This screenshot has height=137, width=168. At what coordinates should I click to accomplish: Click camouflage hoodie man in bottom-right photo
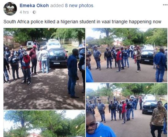pyautogui.click(x=158, y=119)
